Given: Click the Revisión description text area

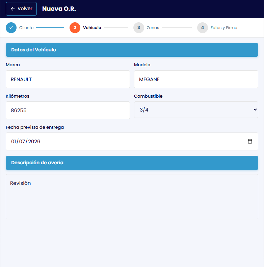Looking at the screenshot, I should pos(132,197).
